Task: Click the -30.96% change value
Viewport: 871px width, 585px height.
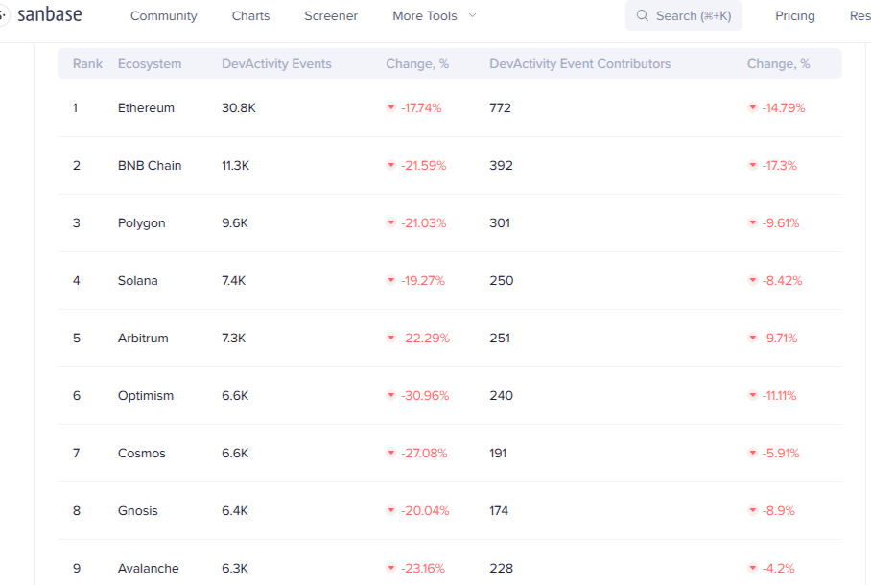Action: click(x=425, y=395)
